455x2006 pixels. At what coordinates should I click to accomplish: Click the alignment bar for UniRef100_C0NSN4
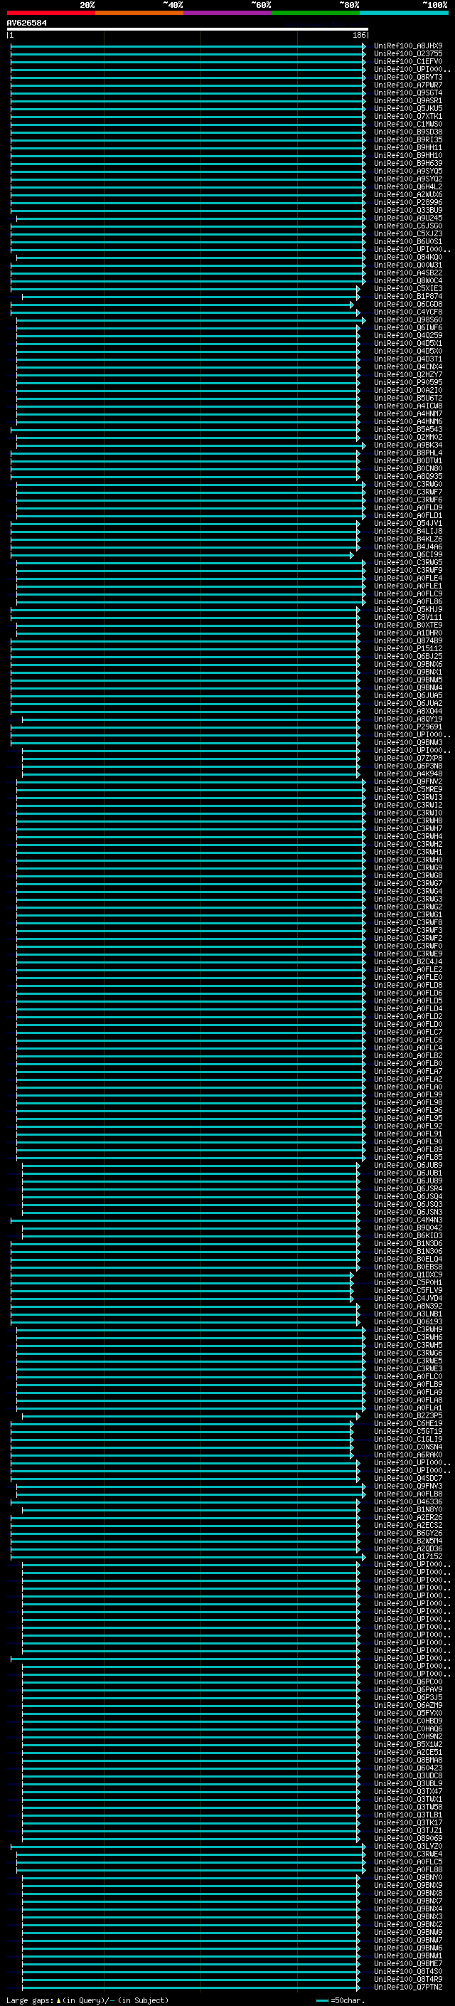point(182,1447)
